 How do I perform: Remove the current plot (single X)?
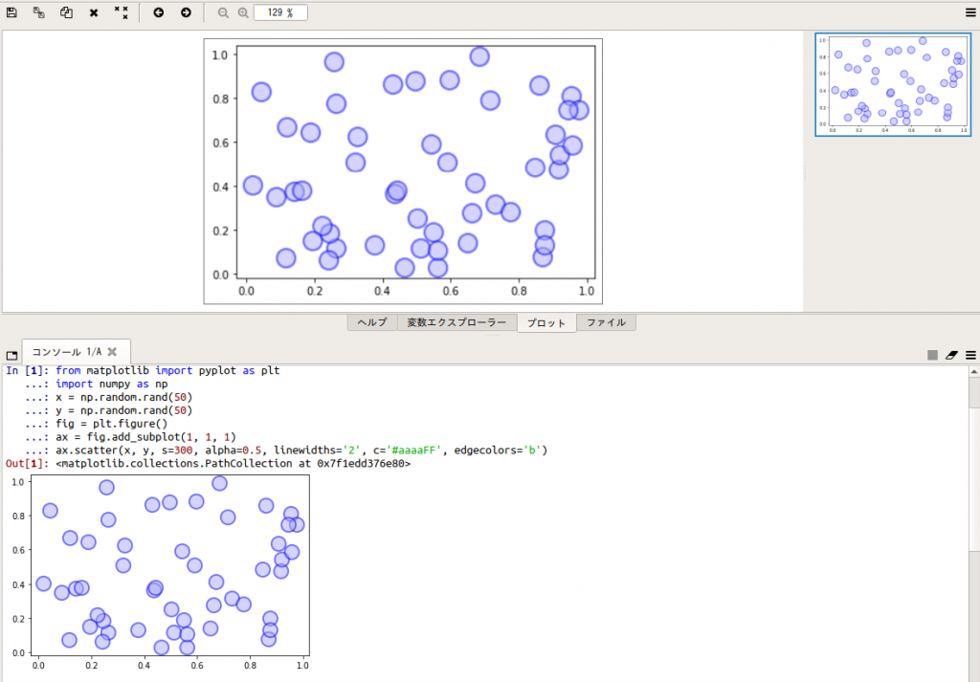[x=94, y=12]
